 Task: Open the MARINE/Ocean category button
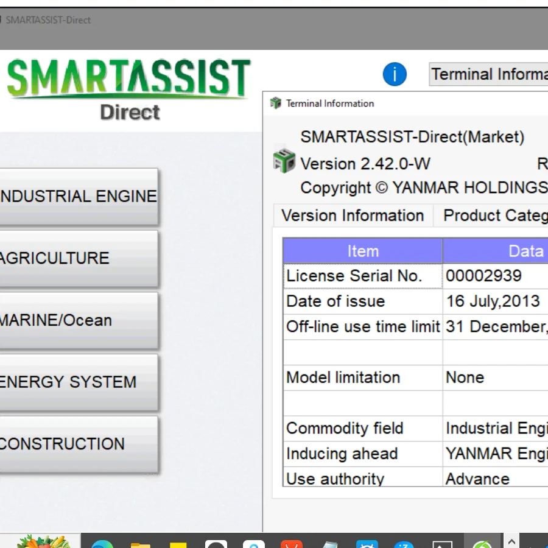pos(79,320)
